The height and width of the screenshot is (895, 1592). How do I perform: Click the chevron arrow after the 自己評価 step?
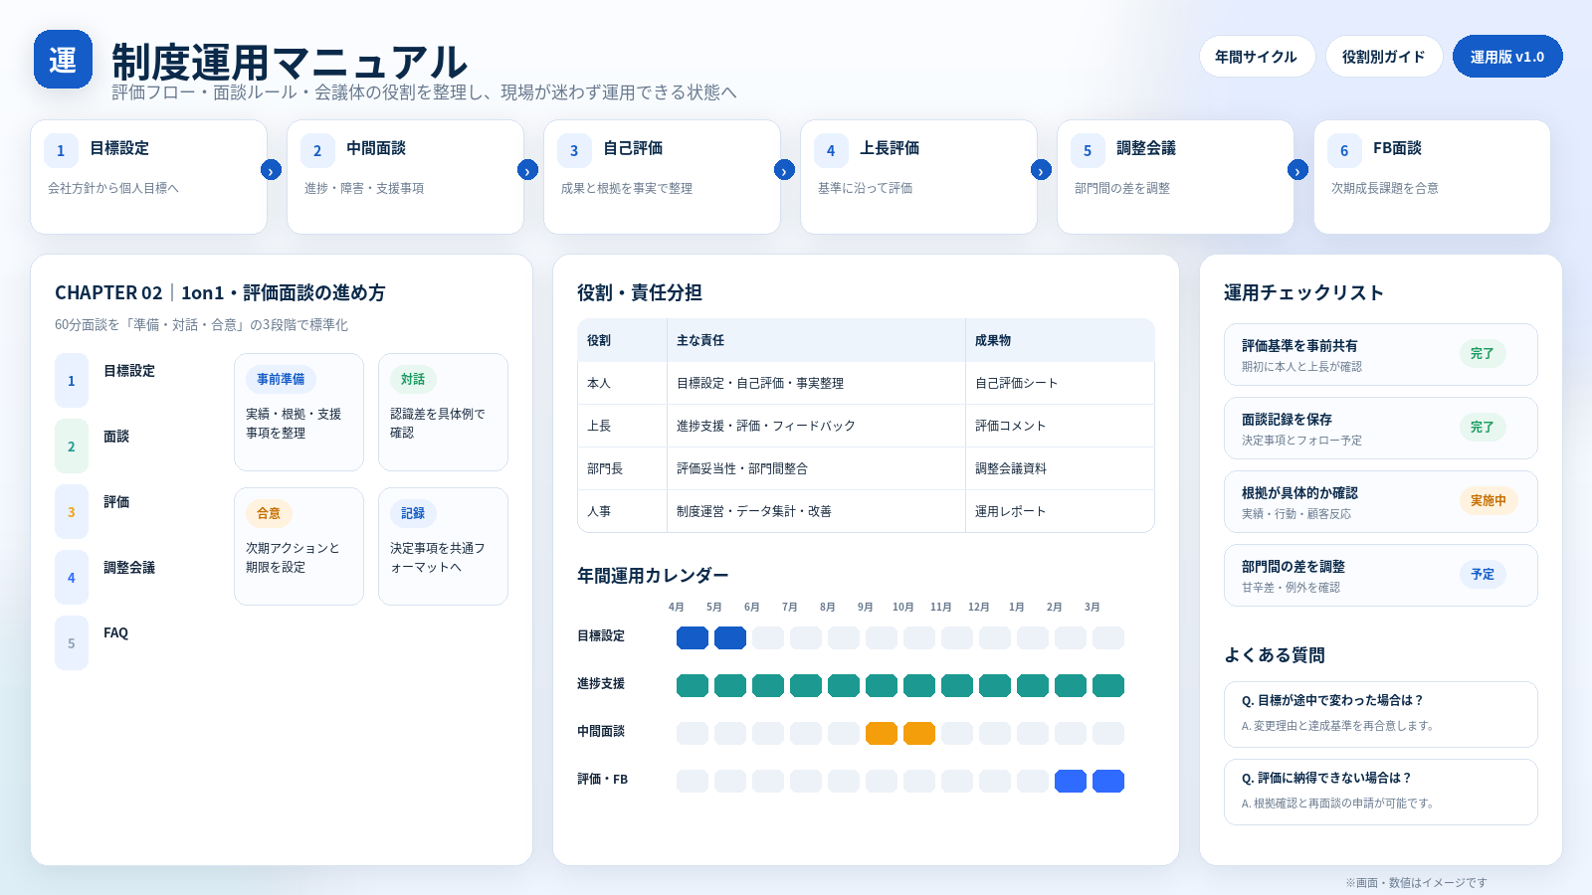point(784,170)
